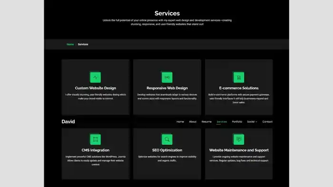
Task: Open the Home breadcrumb link
Action: click(70, 44)
